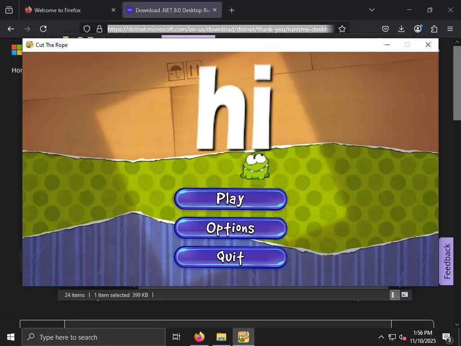461x346 pixels.
Task: Switch File Explorer to details view
Action: pyautogui.click(x=394, y=295)
